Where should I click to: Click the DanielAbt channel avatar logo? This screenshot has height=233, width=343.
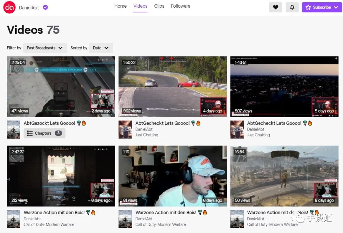tap(10, 7)
